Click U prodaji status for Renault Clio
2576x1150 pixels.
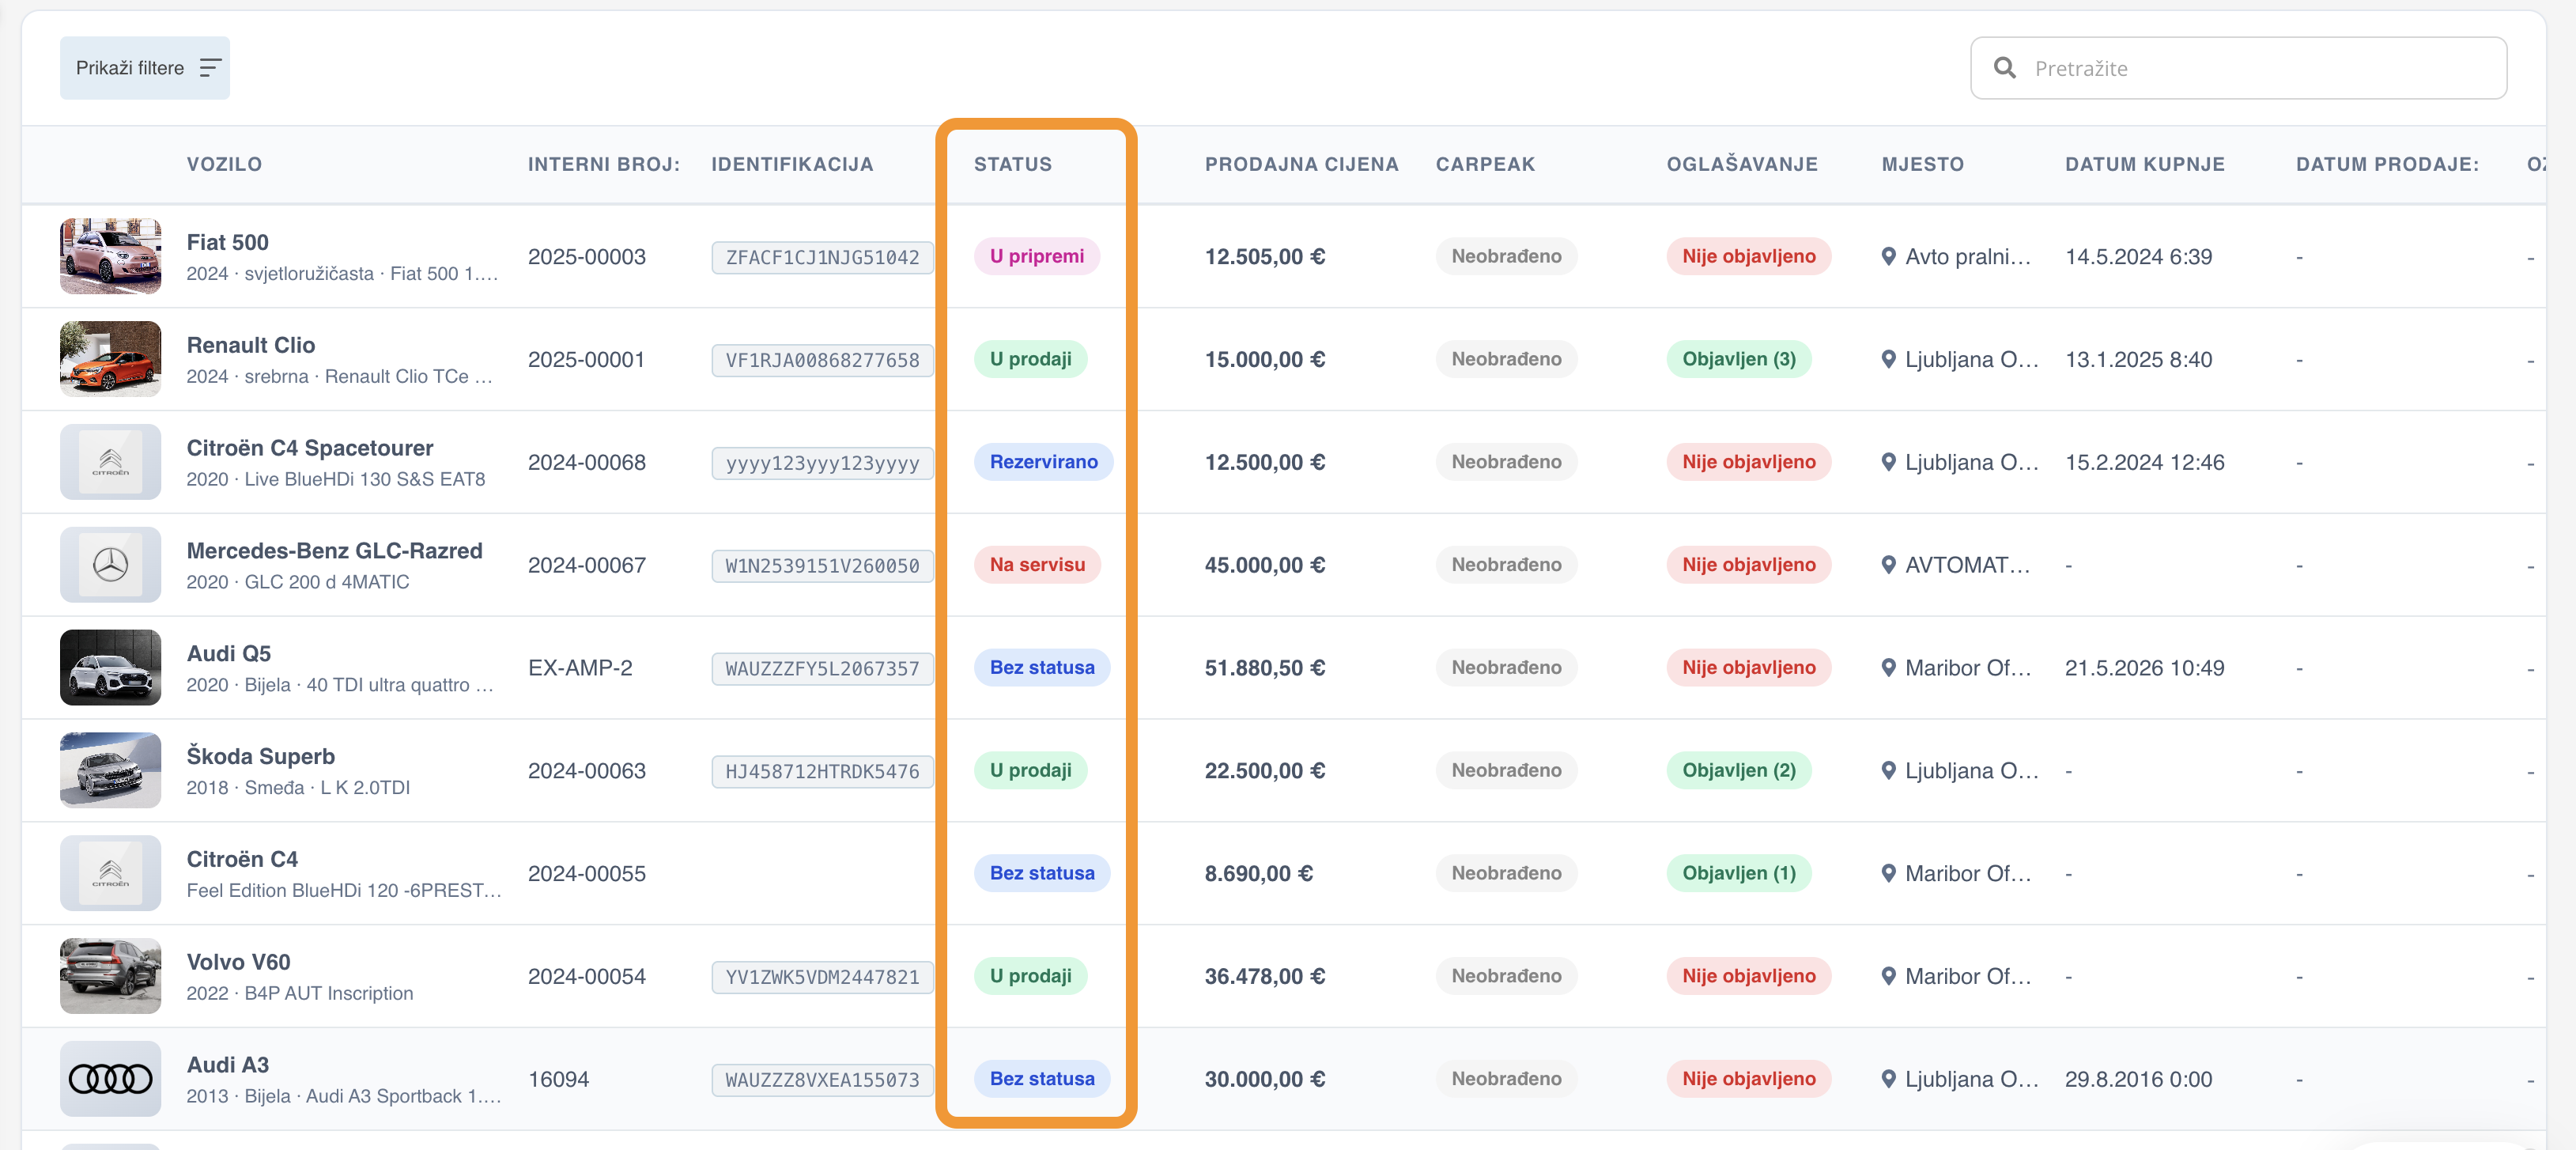1031,359
